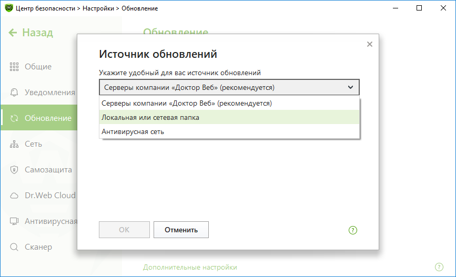
Task: Click Центр безопасности in the title breadcrumb
Action: click(45, 8)
